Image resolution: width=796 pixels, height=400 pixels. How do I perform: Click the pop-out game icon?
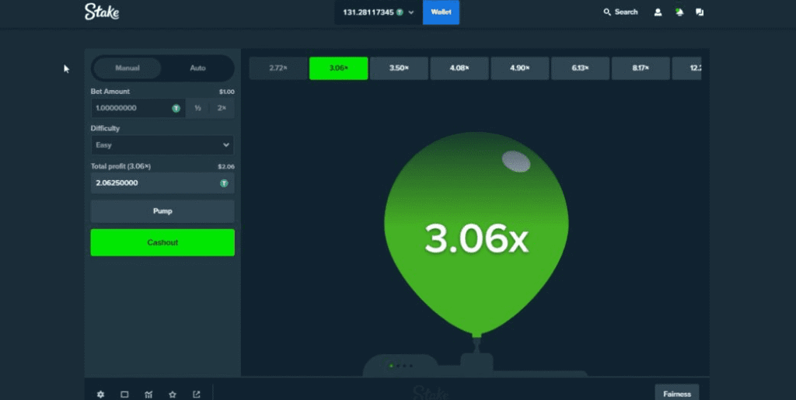coord(197,395)
